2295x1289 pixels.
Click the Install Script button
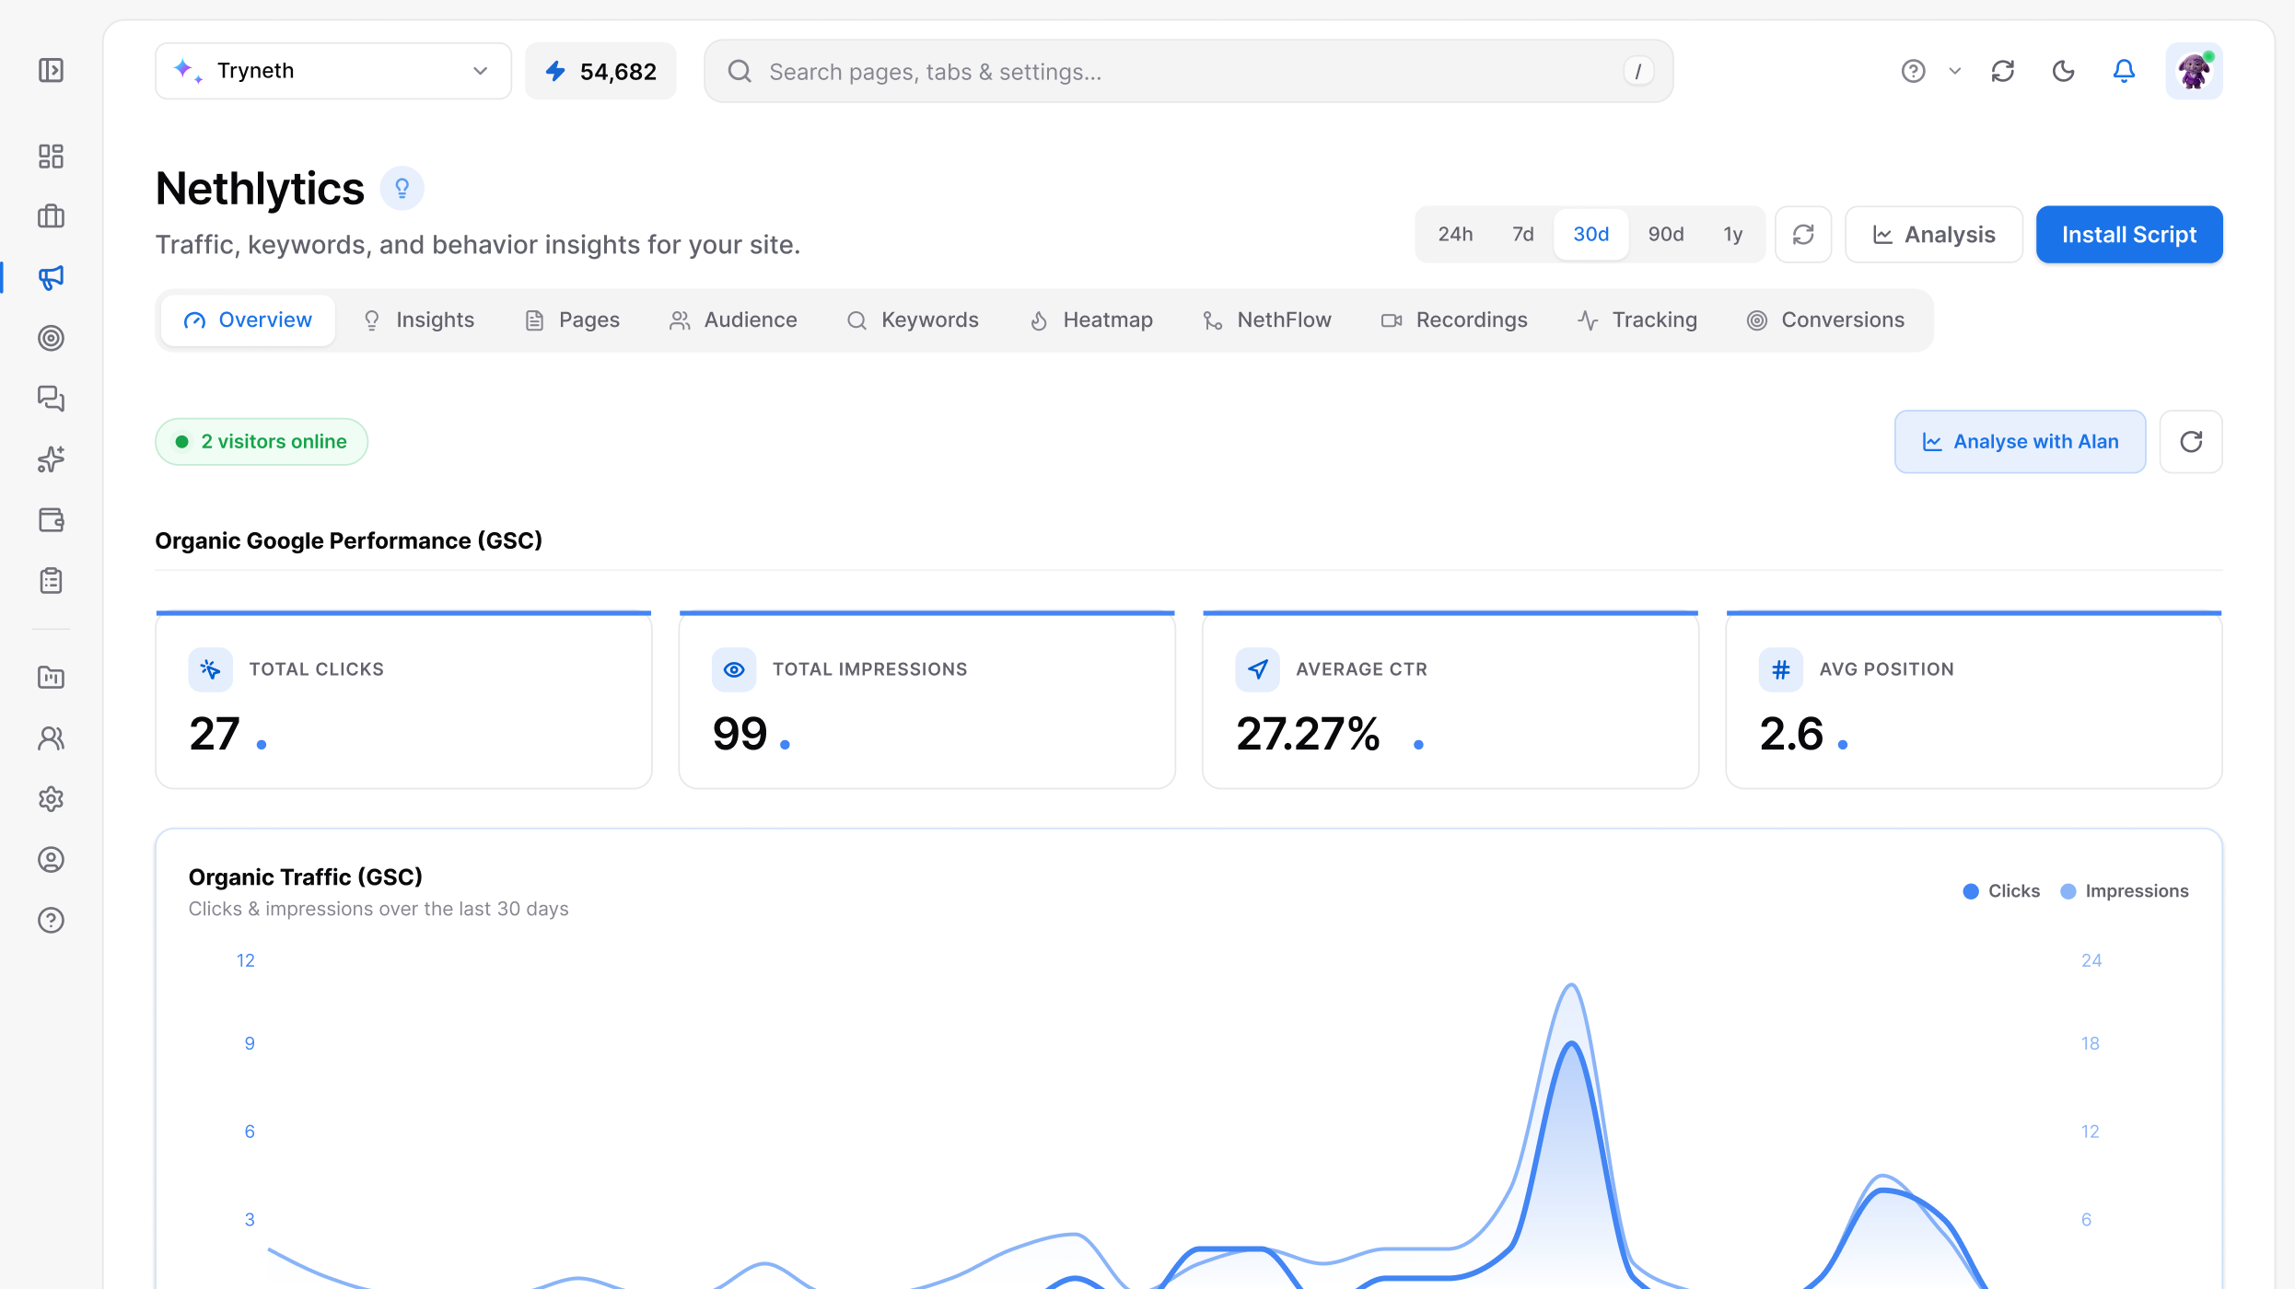point(2129,235)
